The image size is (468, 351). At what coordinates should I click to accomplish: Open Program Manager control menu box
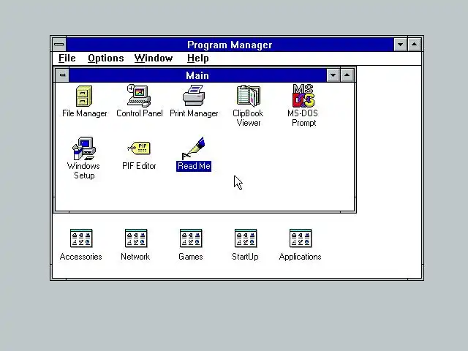click(59, 45)
